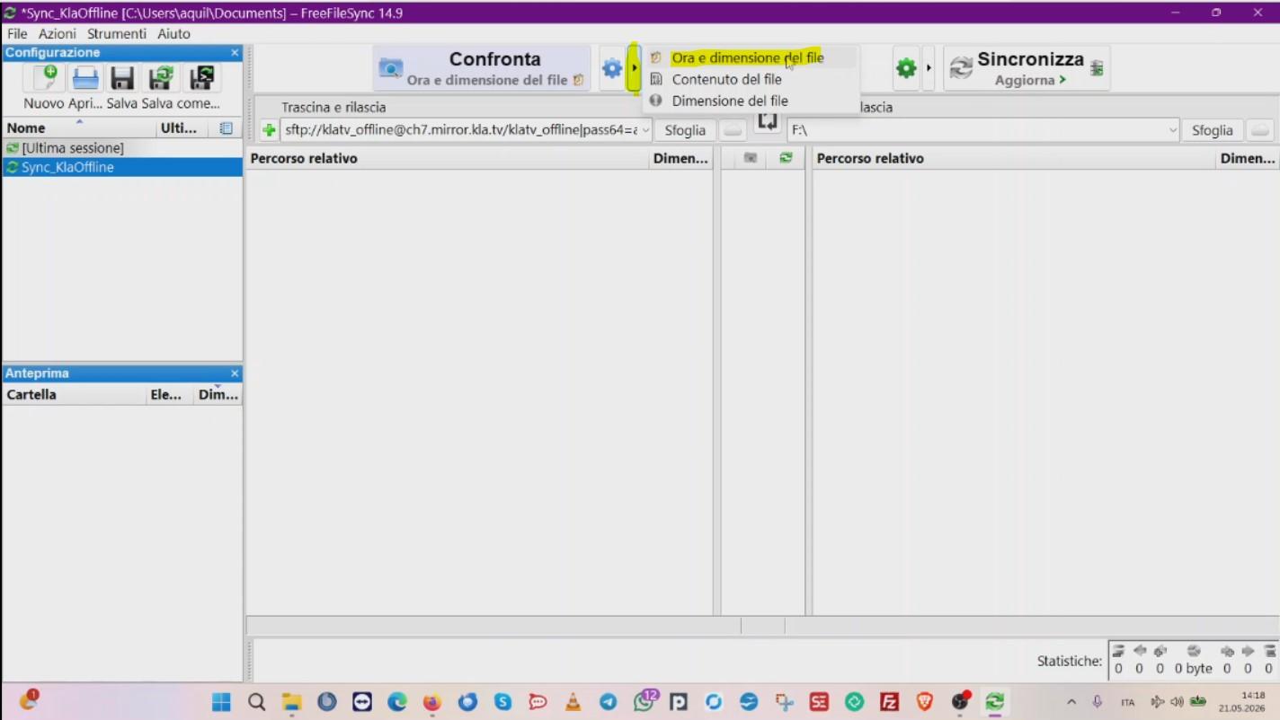Viewport: 1280px width, 720px height.
Task: Click the Dim... column header in Anteprima
Action: pyautogui.click(x=218, y=395)
